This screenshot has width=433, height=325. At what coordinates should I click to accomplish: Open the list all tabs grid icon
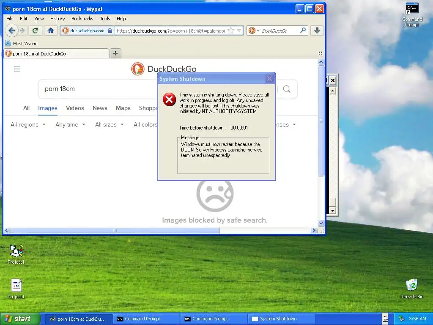(x=321, y=53)
